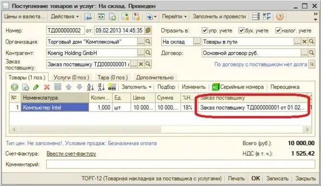Screen dimensions: 321x186
Task: Click the По договору с поставщиком нет долга link
Action: 261,64
